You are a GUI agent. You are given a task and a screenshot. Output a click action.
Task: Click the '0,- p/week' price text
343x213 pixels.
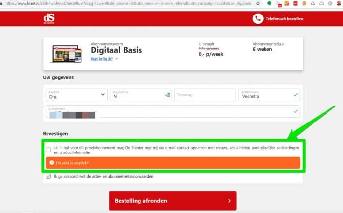point(211,54)
